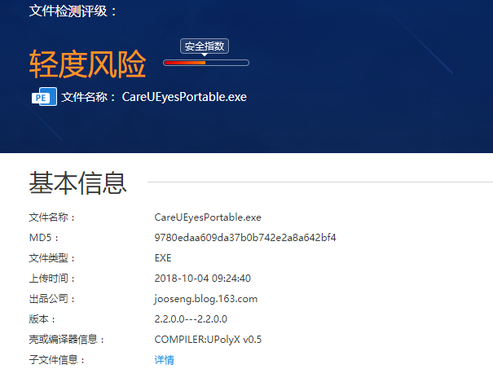Click the 文件类型： field label

52,258
